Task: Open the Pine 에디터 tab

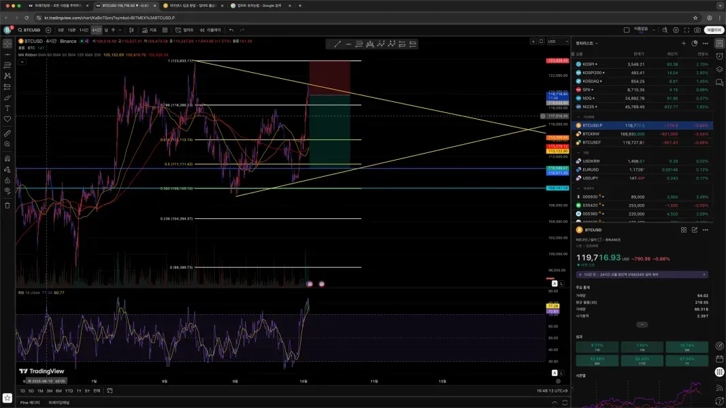Action: 29,403
